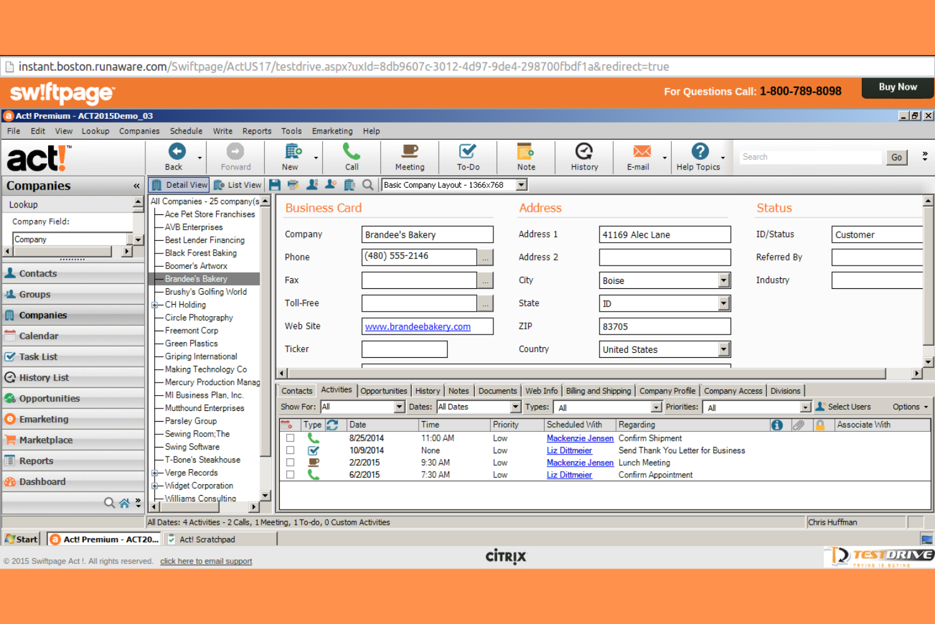Tick the checkbox next to the Lunch Meeting row
Viewport: 935px width, 624px height.
(290, 462)
